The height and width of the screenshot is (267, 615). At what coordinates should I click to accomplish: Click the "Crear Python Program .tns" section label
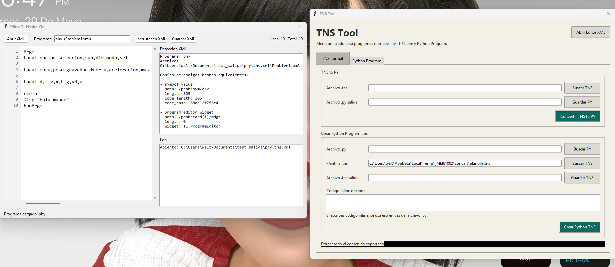(x=344, y=133)
